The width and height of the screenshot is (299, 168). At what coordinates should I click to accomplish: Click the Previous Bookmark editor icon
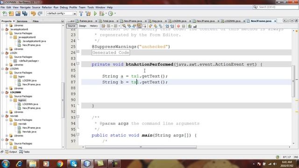[150, 26]
